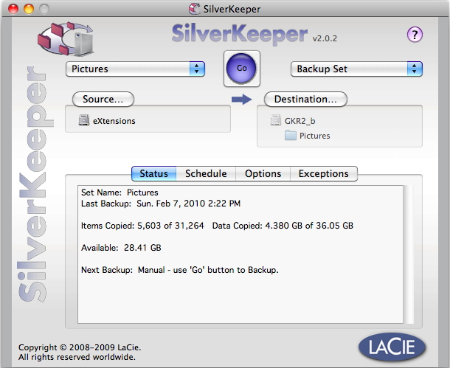Minimize the window with the yellow button
This screenshot has width=450, height=368.
coord(29,9)
